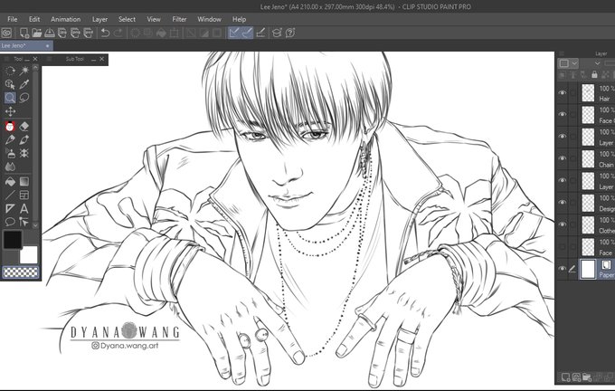615x391 pixels.
Task: Select the Auto select magic wand tool
Action: [24, 71]
